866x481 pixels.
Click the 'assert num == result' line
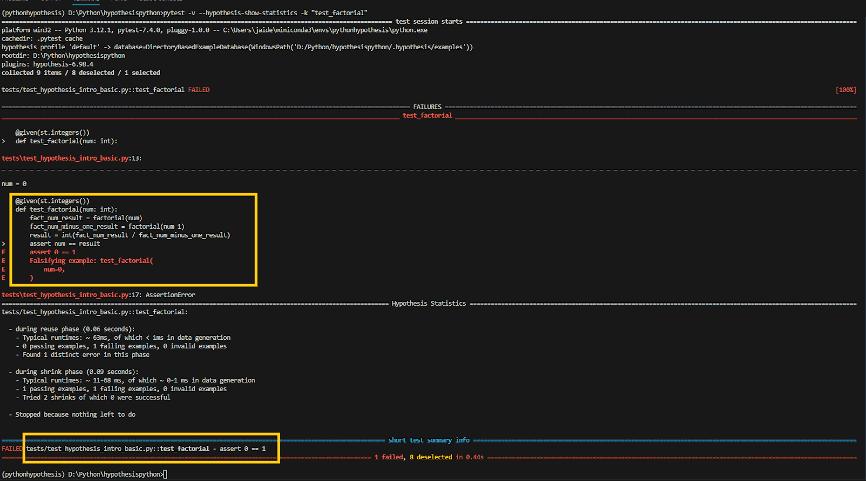[65, 243]
